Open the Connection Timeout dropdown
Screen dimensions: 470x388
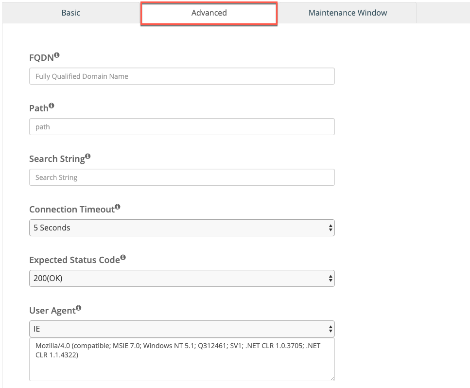(182, 228)
